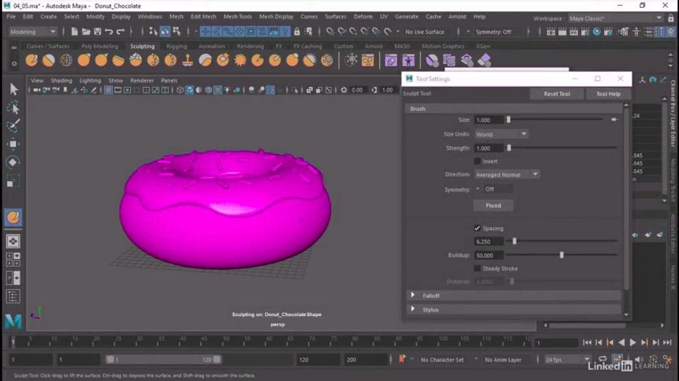679x381 pixels.
Task: Select the arrow Select tool
Action: (x=14, y=89)
